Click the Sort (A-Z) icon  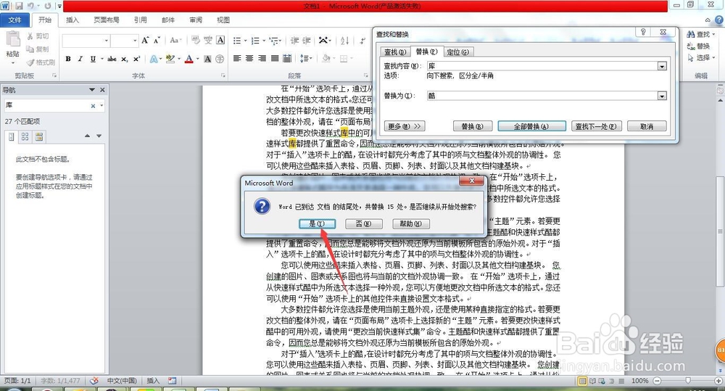(344, 41)
